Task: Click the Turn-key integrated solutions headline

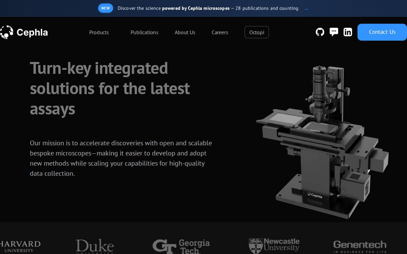Action: click(x=110, y=88)
